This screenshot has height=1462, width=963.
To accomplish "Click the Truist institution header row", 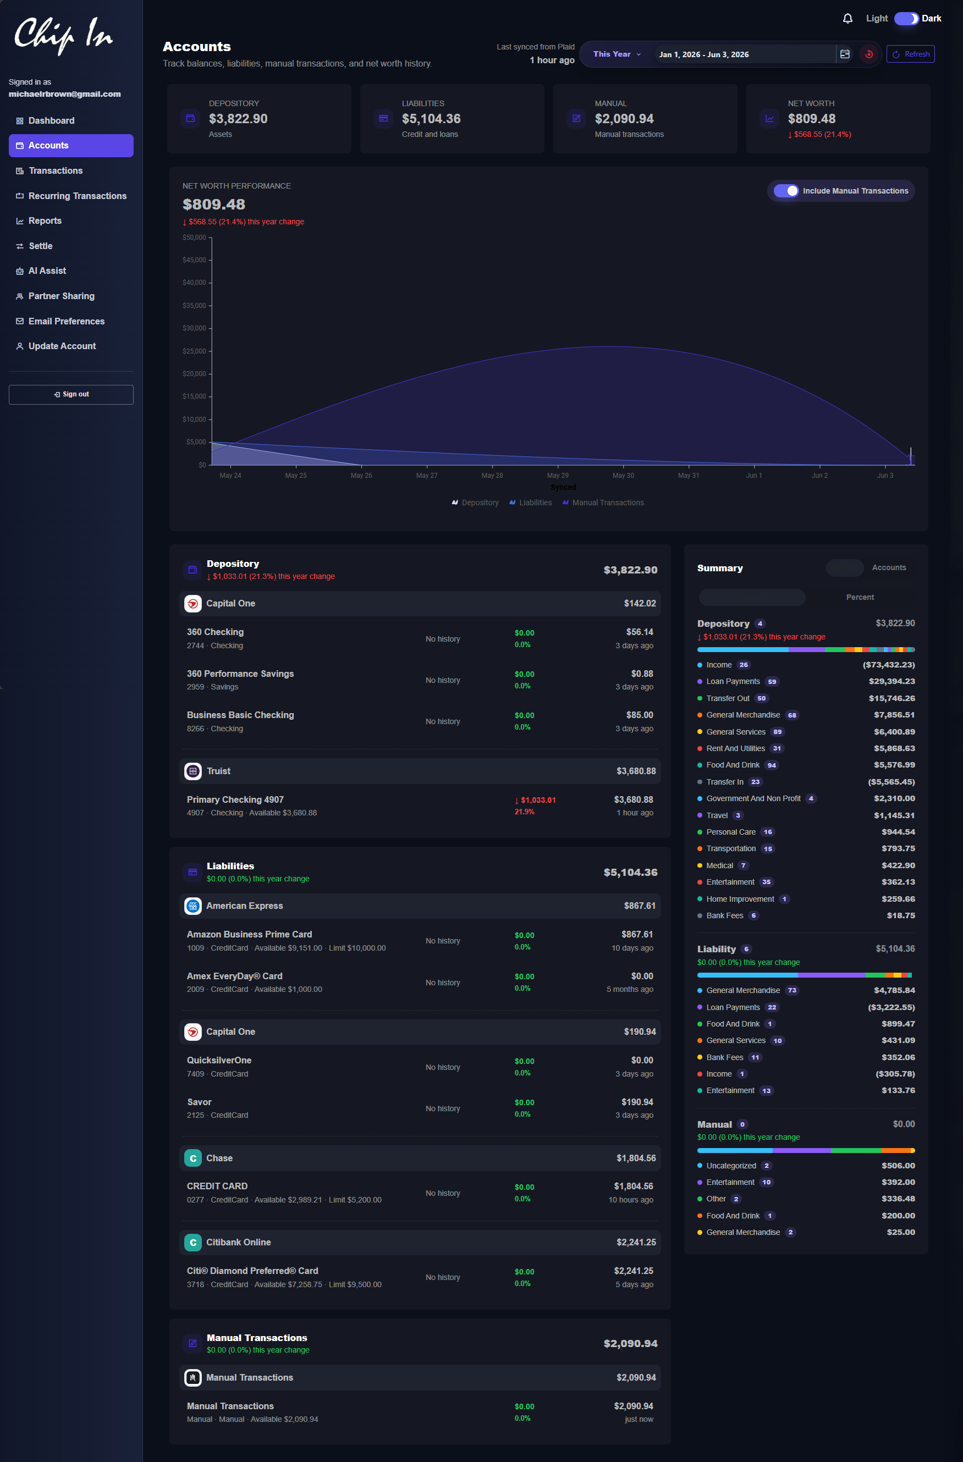I will tap(420, 771).
